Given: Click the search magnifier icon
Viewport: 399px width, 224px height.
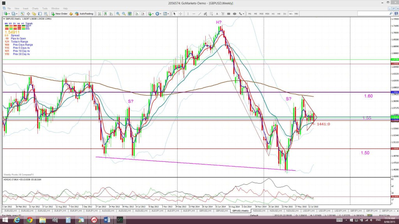Looking at the screenshot, I should [391, 14].
